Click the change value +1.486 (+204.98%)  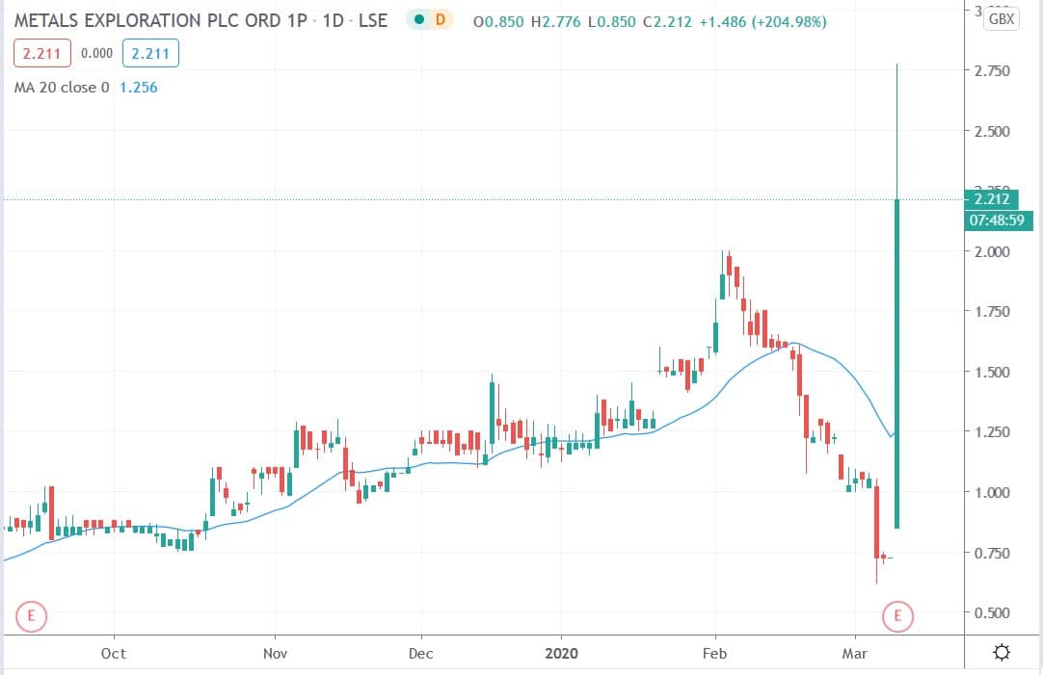click(762, 22)
